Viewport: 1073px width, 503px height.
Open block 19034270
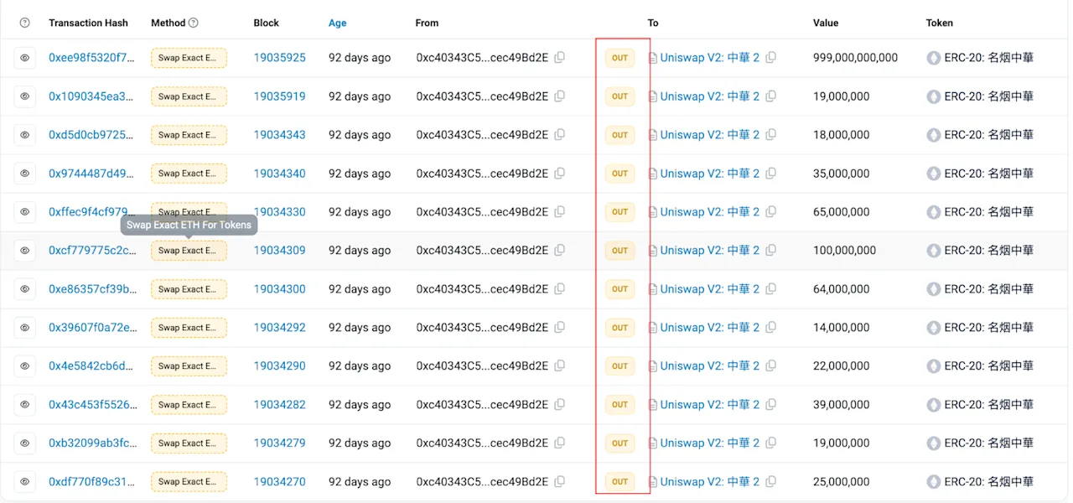pyautogui.click(x=280, y=482)
